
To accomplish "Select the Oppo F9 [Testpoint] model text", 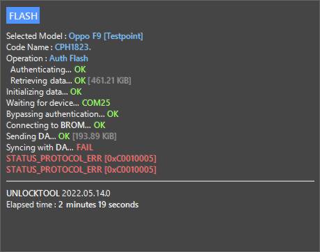I will 106,36.
